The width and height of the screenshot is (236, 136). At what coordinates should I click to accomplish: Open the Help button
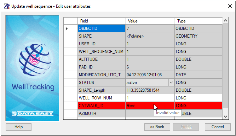pyautogui.click(x=19, y=127)
